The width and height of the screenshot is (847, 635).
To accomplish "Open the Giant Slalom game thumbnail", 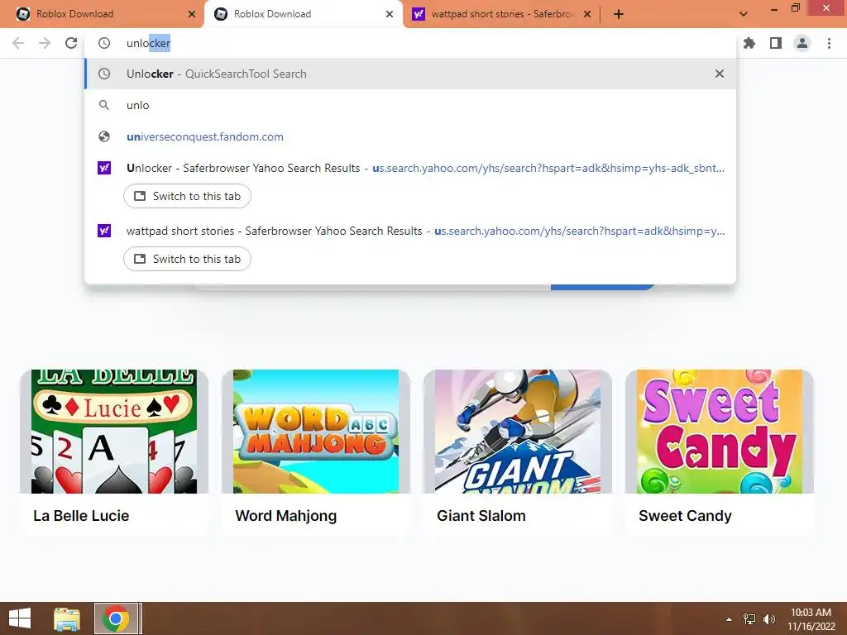I will coord(518,432).
